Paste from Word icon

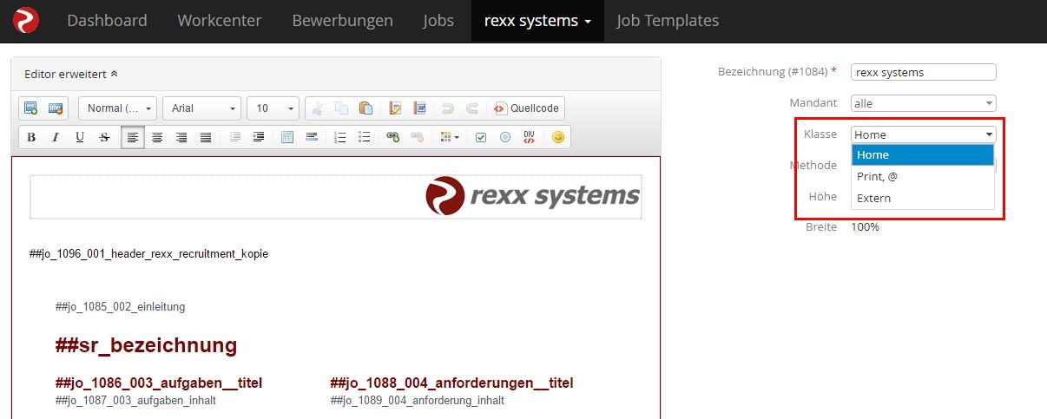419,108
